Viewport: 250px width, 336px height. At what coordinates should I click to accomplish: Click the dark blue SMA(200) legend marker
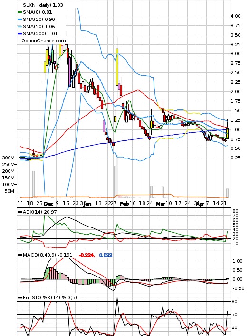click(19, 34)
